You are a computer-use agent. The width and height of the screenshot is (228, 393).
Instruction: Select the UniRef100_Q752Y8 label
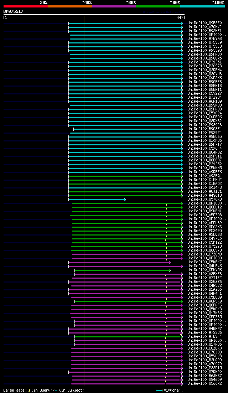coord(204,246)
